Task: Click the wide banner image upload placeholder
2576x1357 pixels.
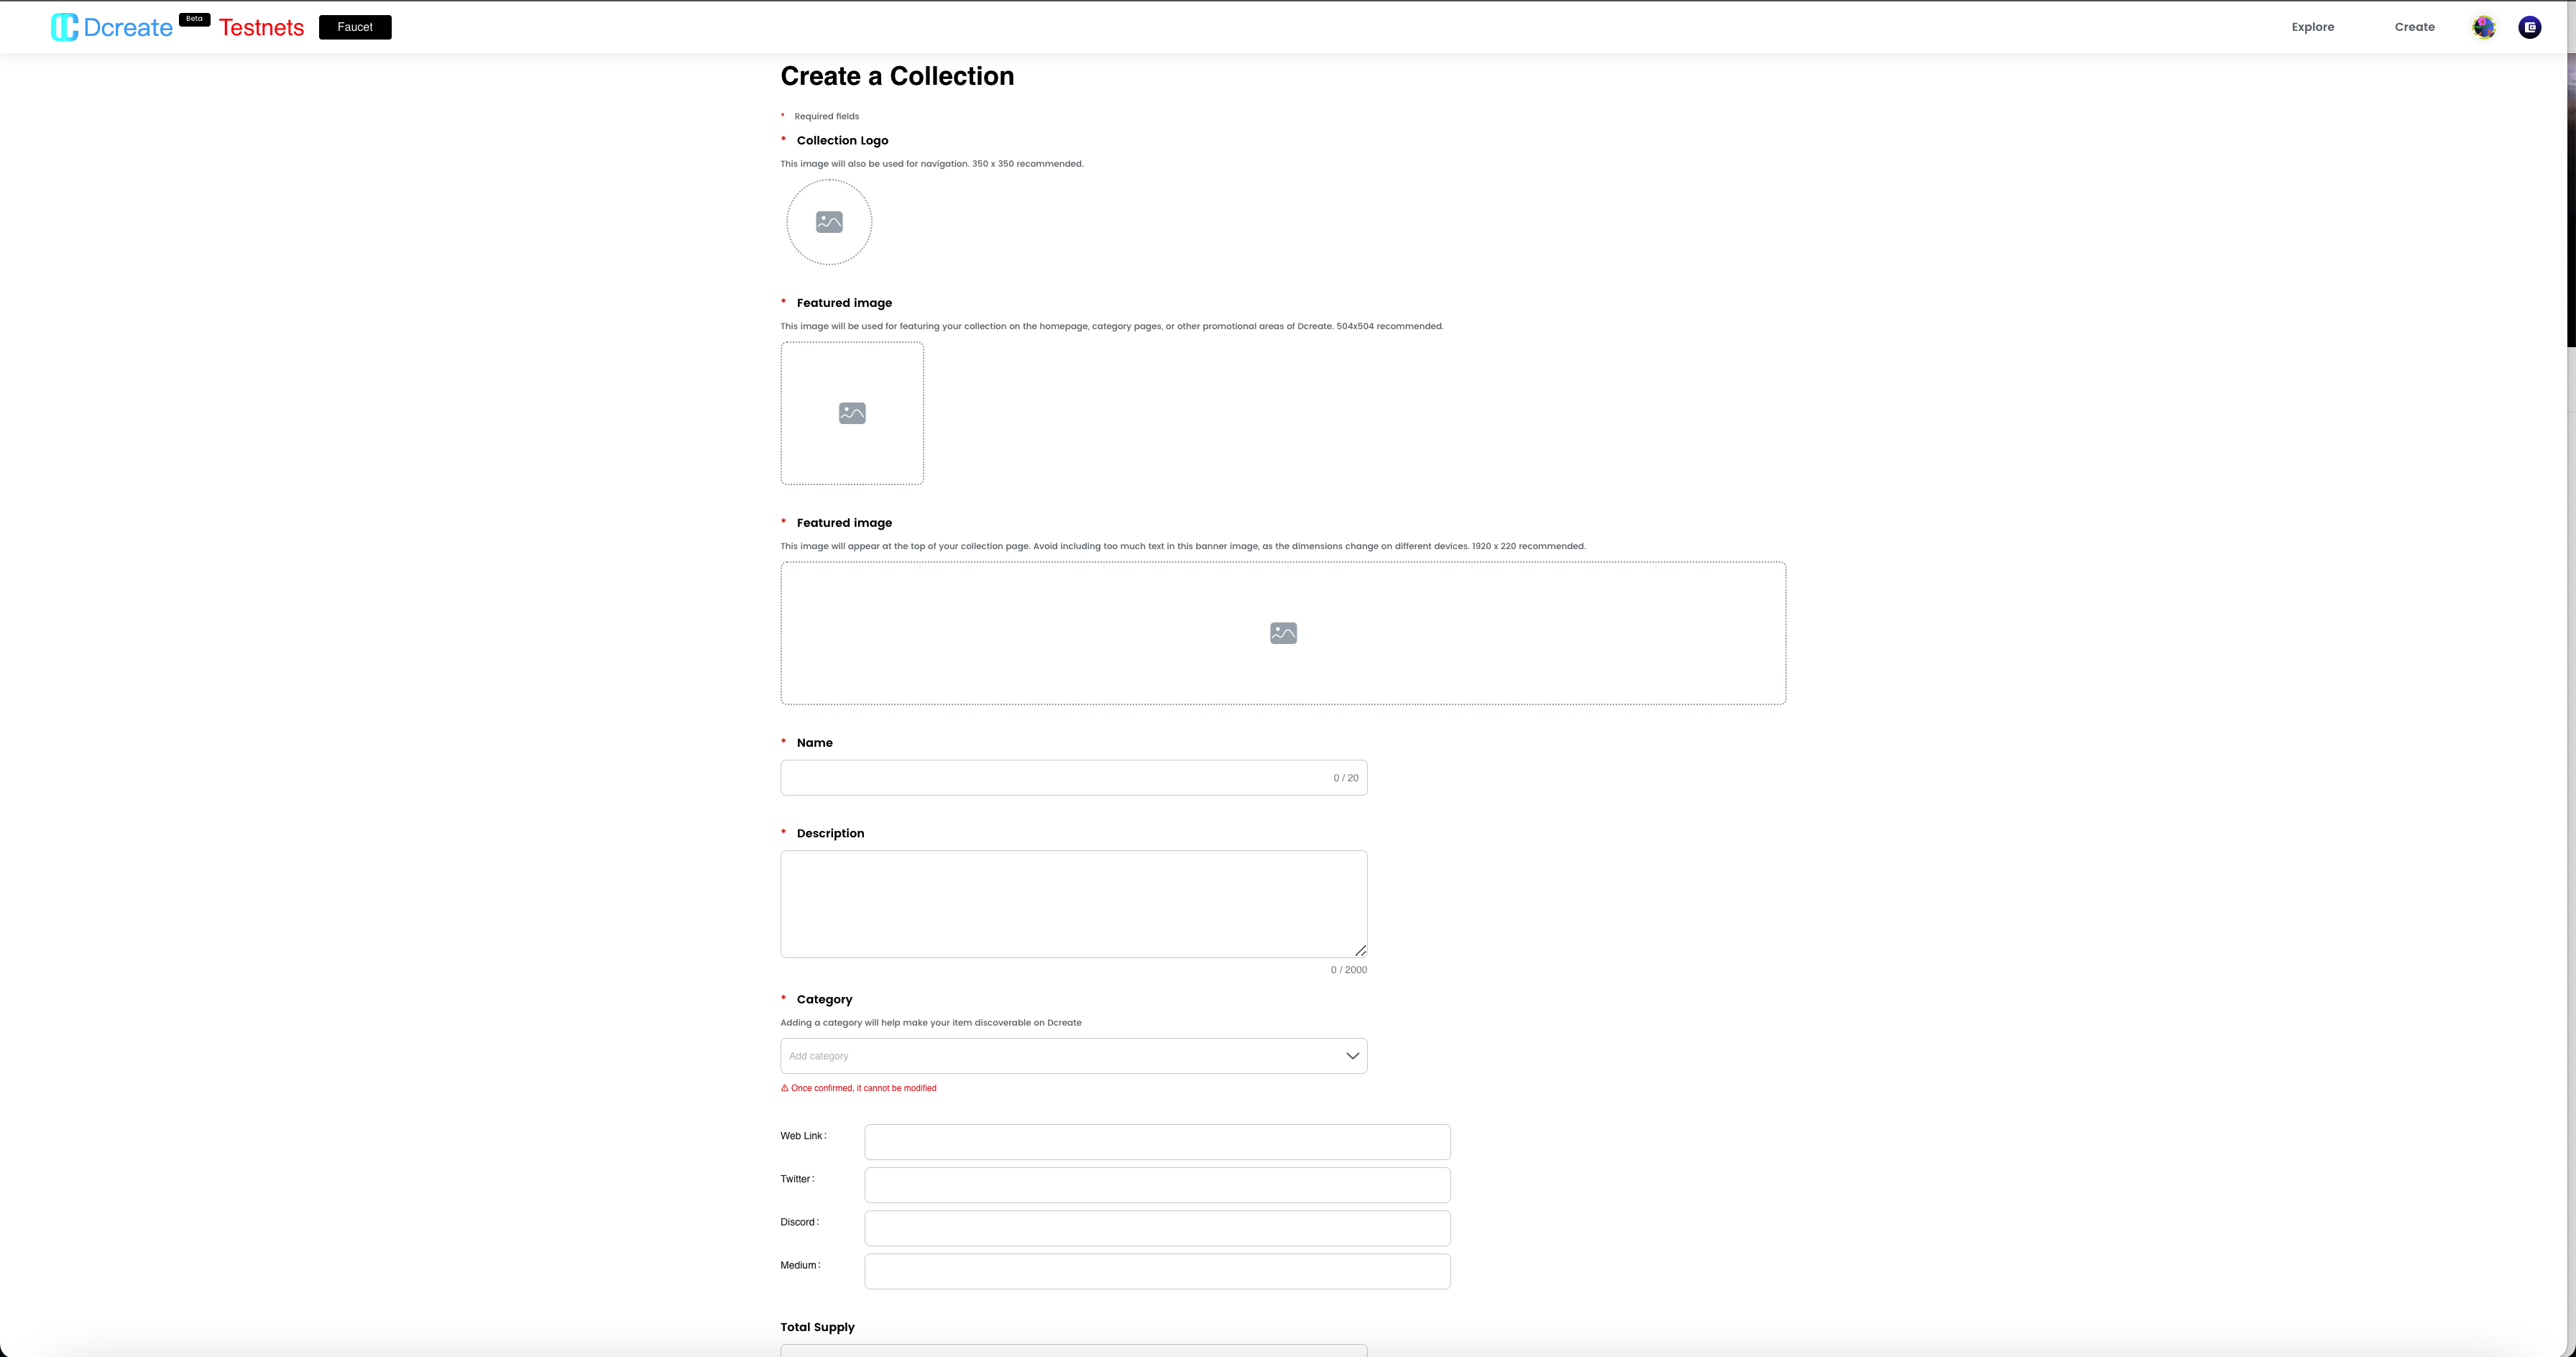Action: coord(1283,633)
